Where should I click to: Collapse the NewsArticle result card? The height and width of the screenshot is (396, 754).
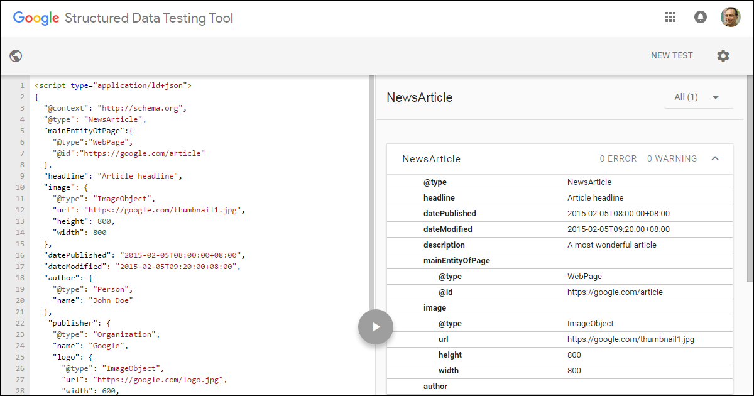(x=715, y=159)
